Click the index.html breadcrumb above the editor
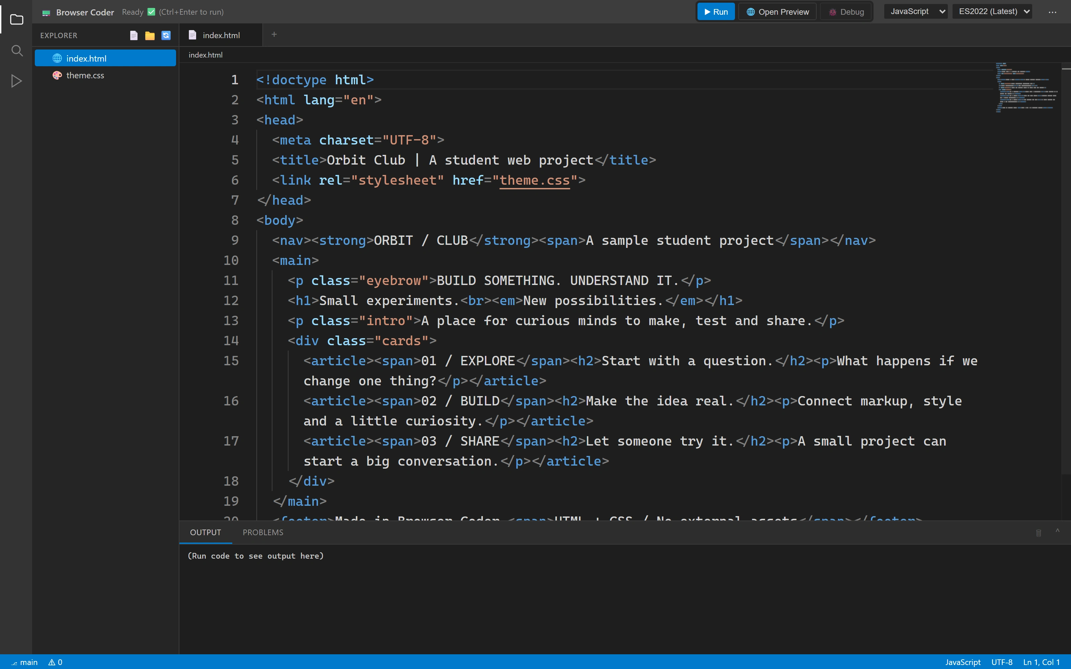1071x669 pixels. [x=205, y=55]
